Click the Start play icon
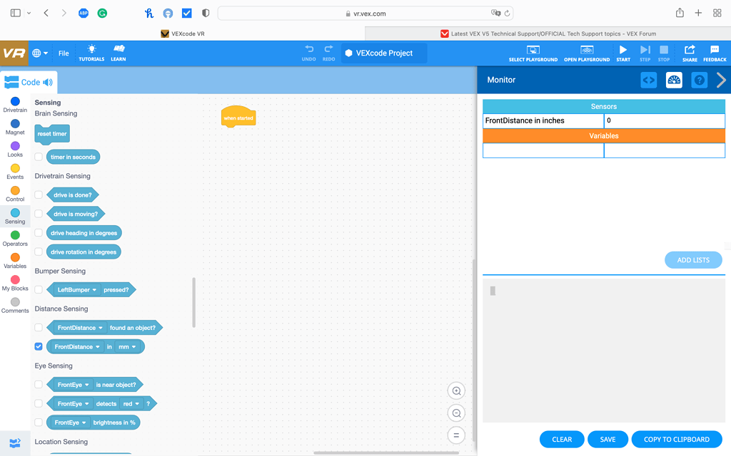 pyautogui.click(x=623, y=50)
